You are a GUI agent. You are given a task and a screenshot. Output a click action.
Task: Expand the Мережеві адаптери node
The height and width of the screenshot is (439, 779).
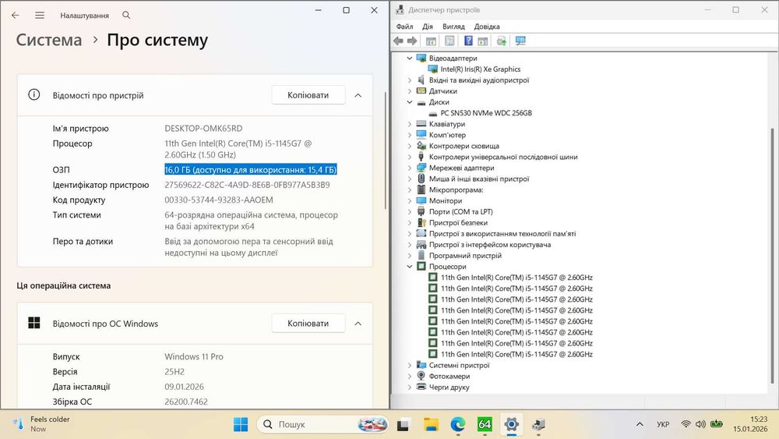(x=410, y=168)
